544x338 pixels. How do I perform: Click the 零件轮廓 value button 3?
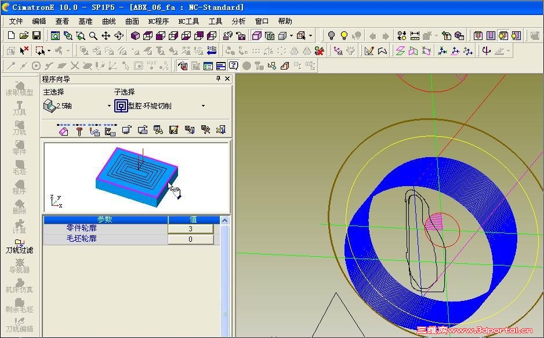[190, 229]
